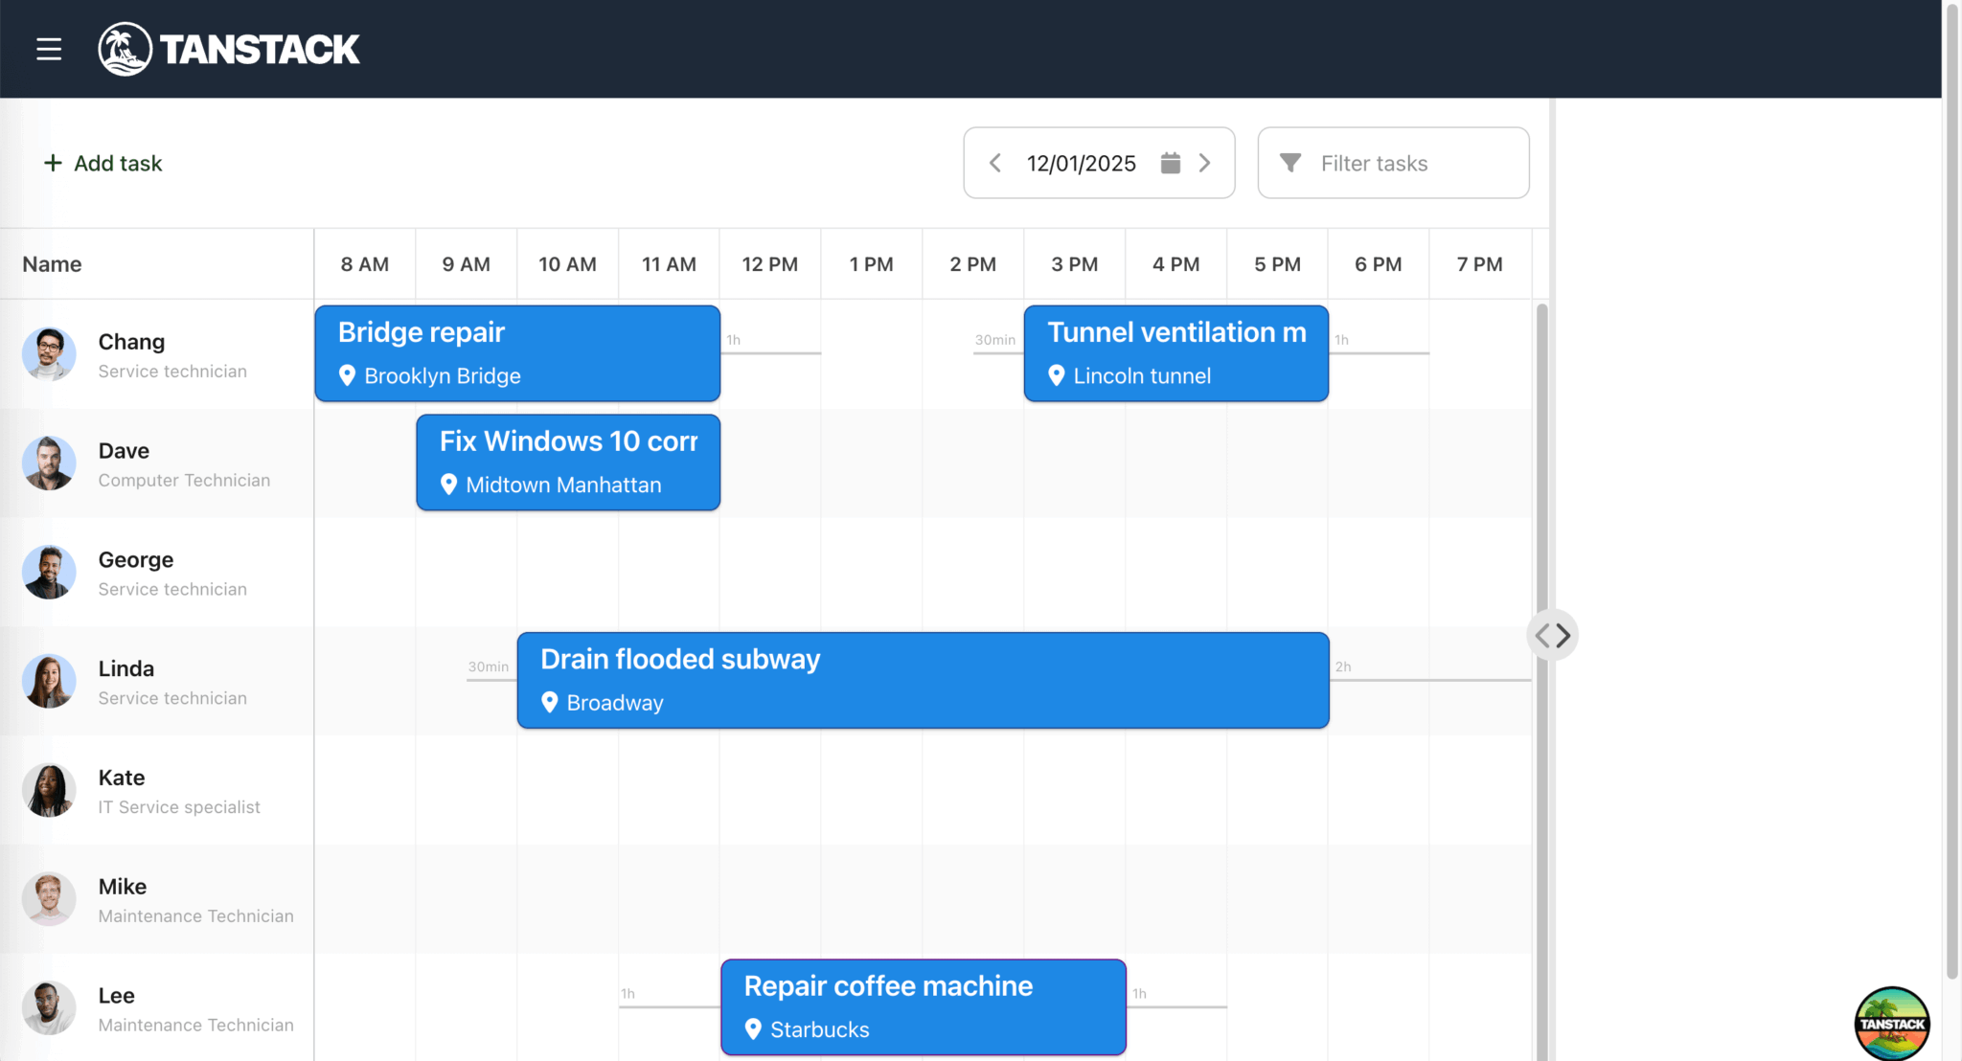Open the calendar date picker icon

tap(1170, 163)
